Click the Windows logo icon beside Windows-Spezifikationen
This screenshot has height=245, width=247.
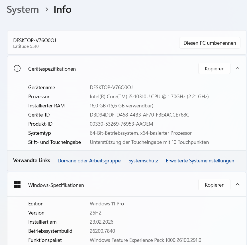pyautogui.click(x=17, y=185)
